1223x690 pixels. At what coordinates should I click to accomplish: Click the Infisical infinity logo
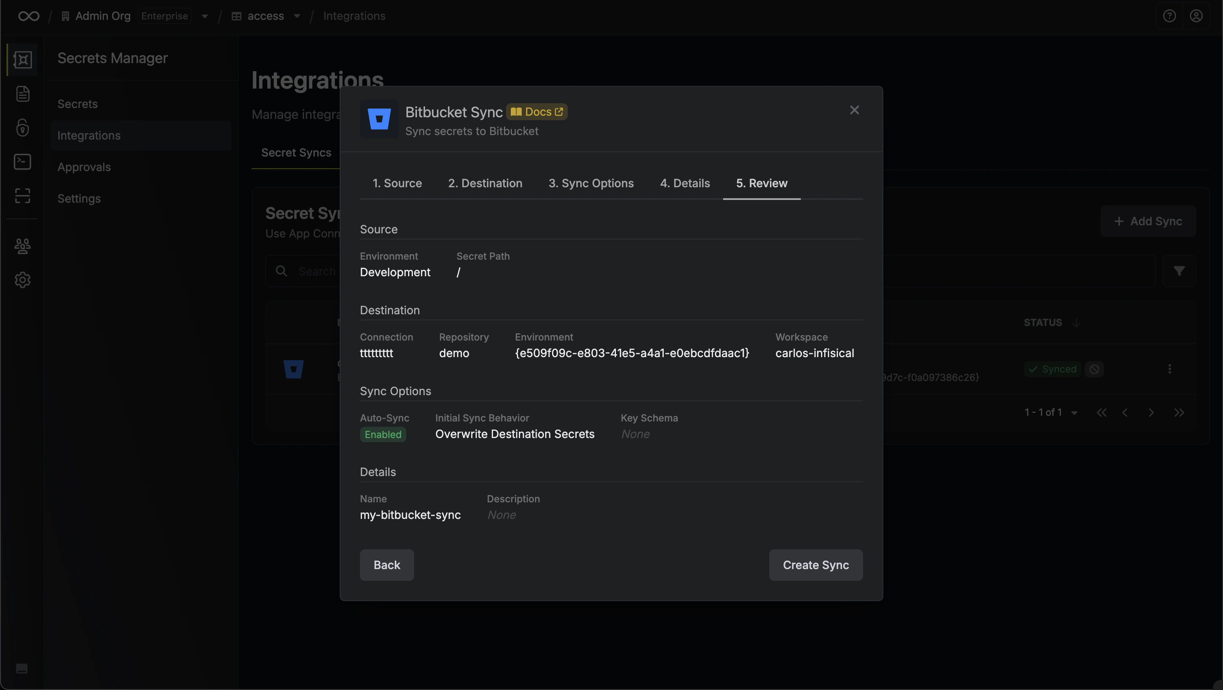tap(28, 16)
